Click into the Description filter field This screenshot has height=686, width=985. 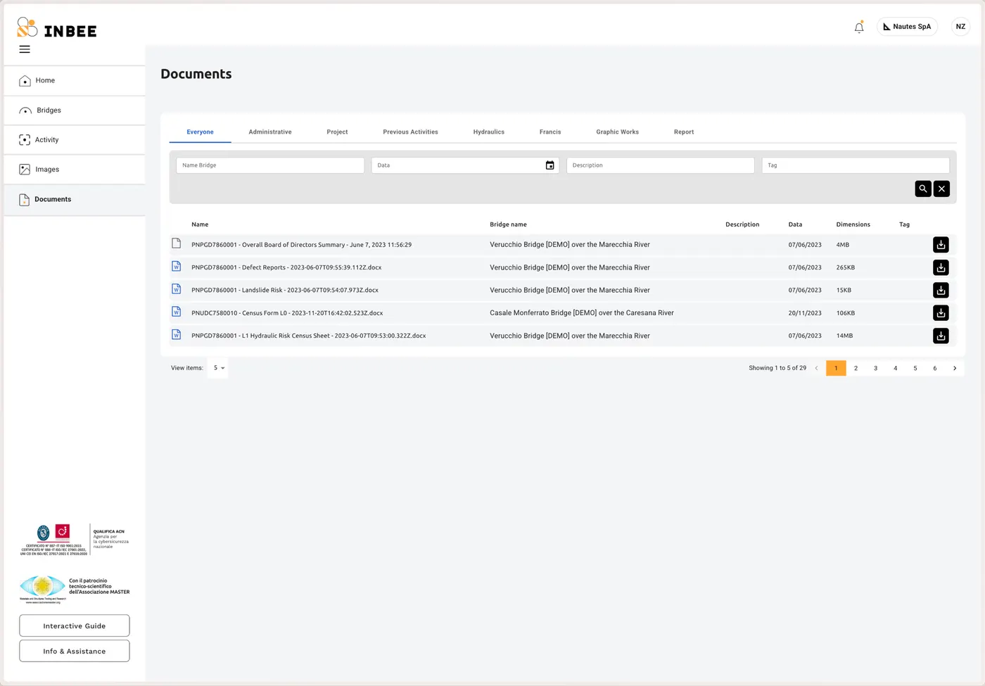tap(661, 165)
